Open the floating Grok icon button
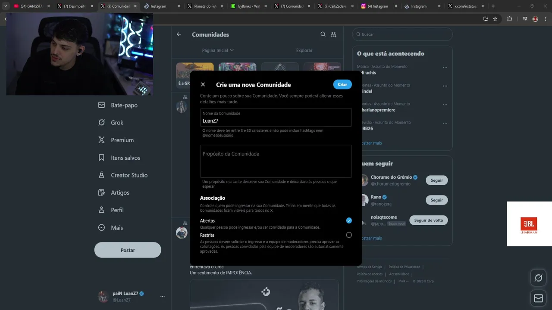This screenshot has width=552, height=310. coord(538,278)
